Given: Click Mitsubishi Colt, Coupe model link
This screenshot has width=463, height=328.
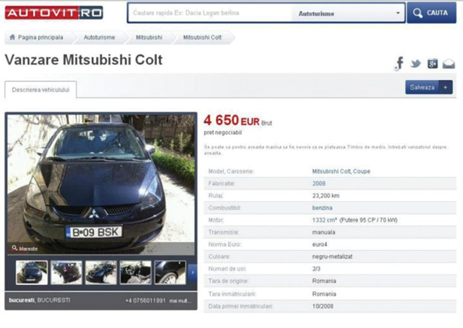Looking at the screenshot, I should tap(341, 171).
